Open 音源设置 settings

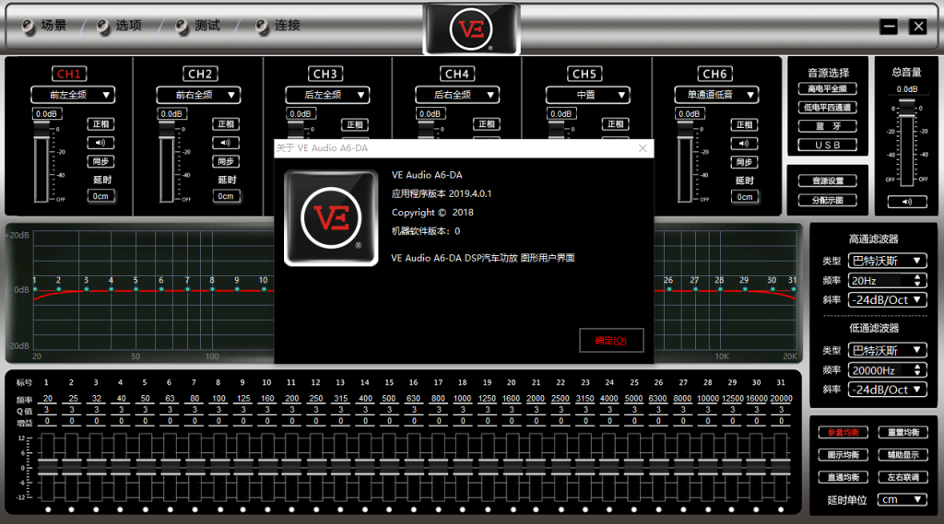pyautogui.click(x=827, y=180)
